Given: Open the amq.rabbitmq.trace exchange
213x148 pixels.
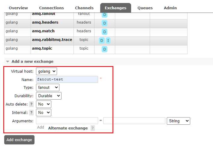Looking at the screenshot, I should pyautogui.click(x=52, y=40).
